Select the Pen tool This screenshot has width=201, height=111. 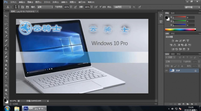click(x=6, y=73)
